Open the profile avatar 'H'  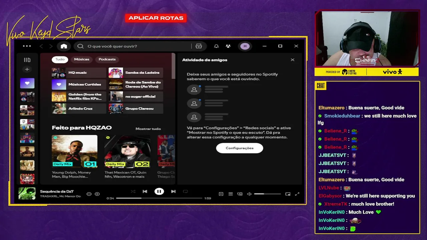tap(245, 46)
